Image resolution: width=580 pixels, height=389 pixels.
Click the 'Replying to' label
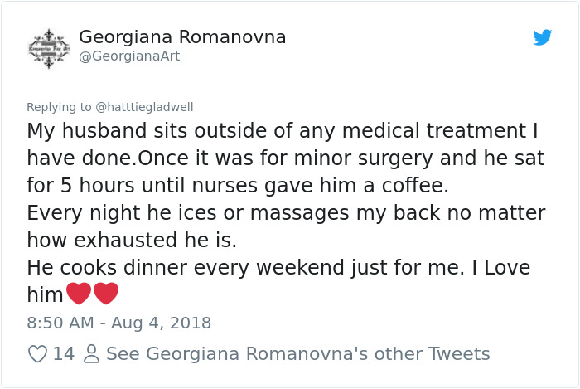point(60,107)
